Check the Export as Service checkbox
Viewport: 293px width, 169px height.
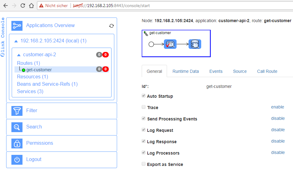(x=144, y=164)
